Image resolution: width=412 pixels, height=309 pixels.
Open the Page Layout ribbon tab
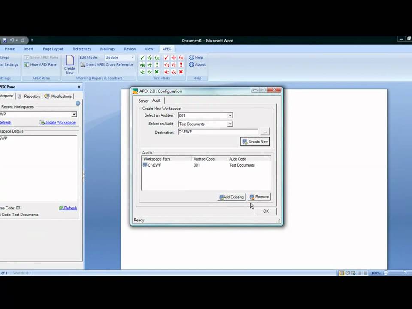point(53,49)
